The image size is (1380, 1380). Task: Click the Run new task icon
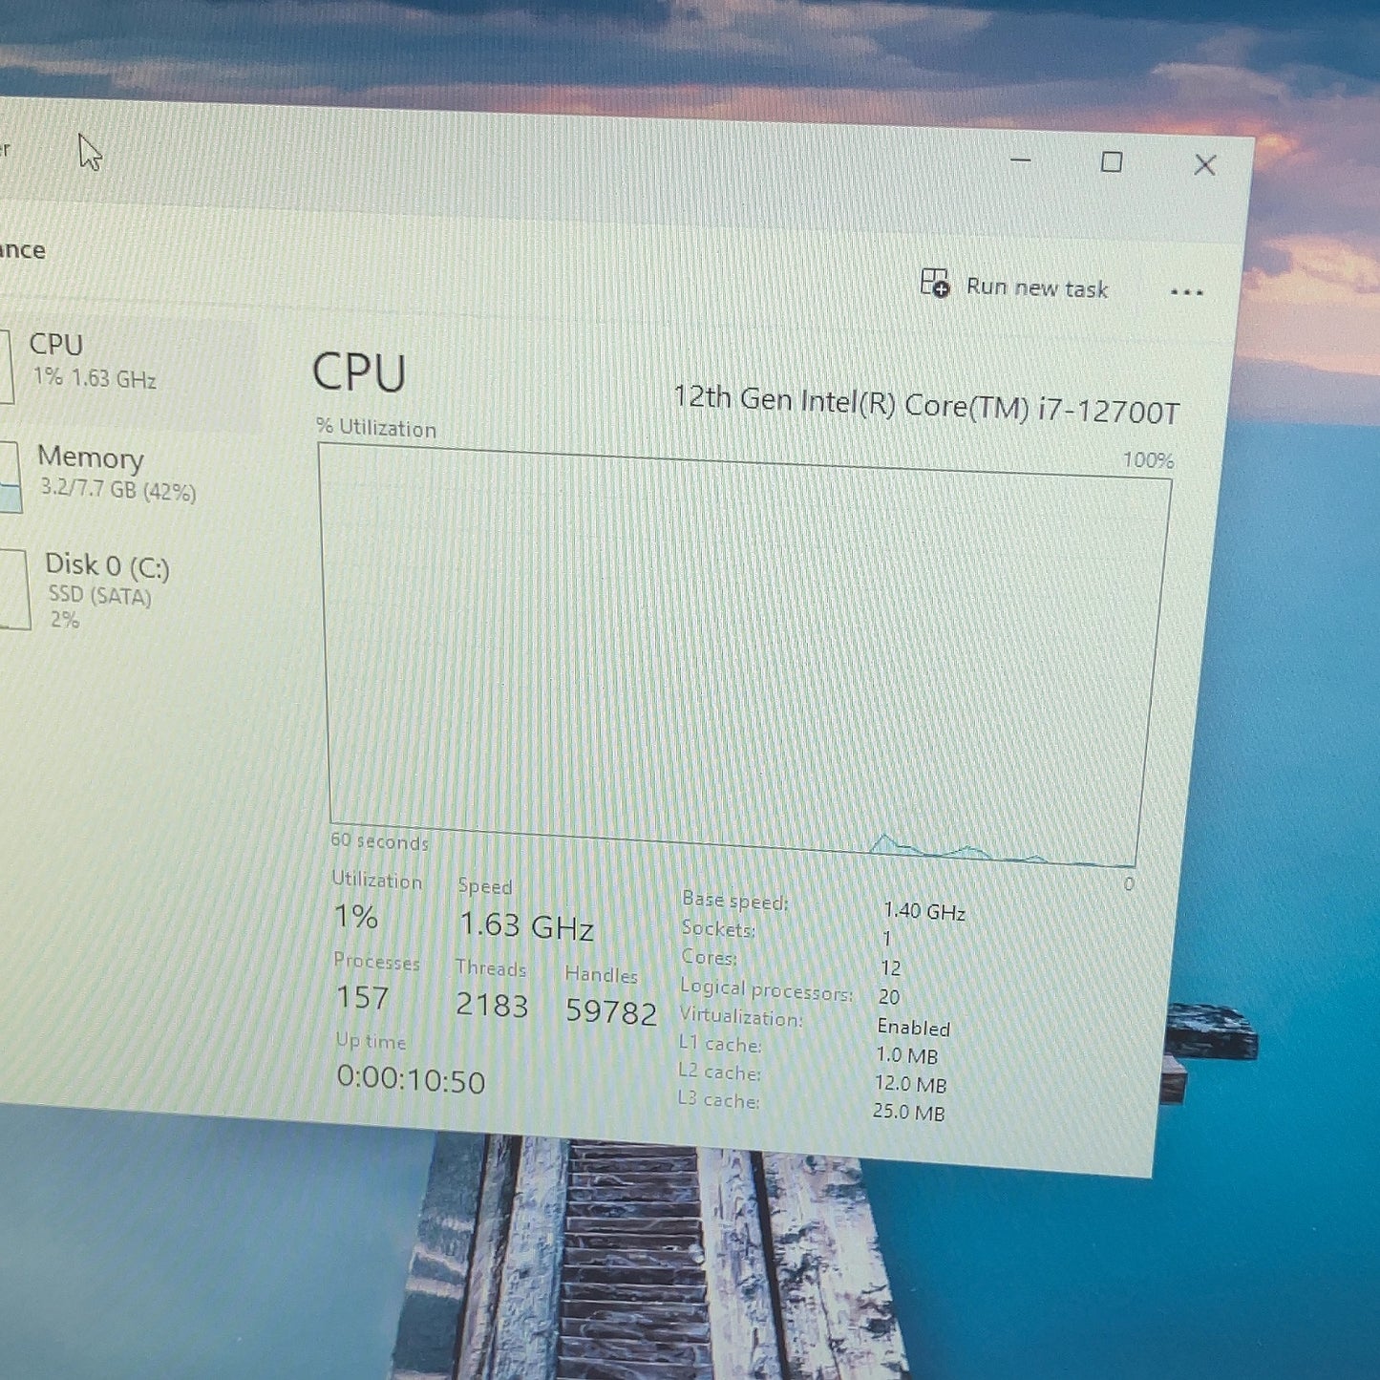coord(935,283)
